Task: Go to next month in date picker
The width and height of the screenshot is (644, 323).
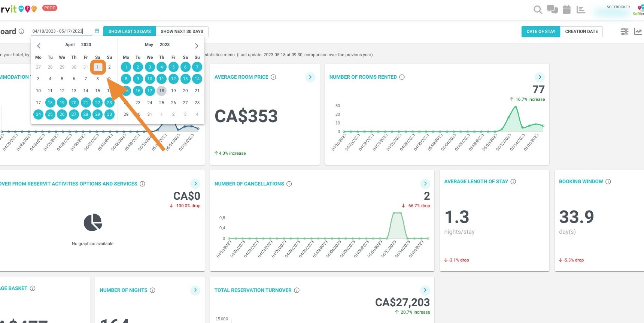Action: click(x=197, y=46)
